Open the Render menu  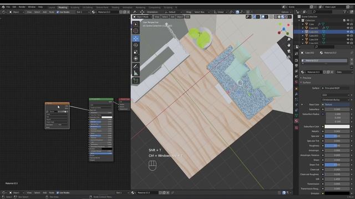point(22,7)
